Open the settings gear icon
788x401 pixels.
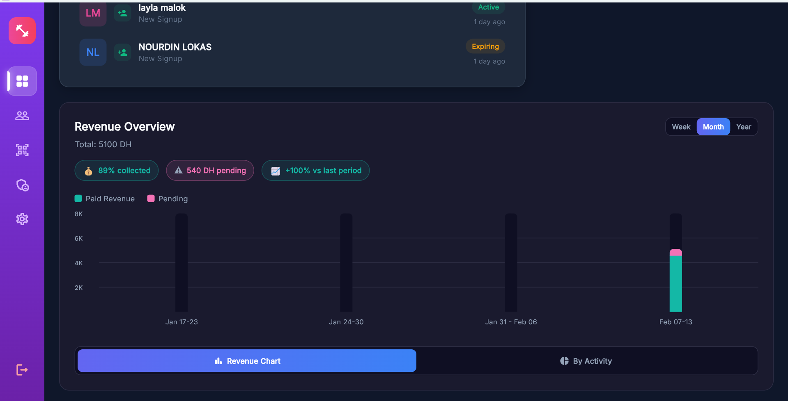point(22,219)
